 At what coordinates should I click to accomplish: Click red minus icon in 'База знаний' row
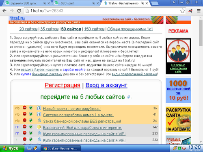coord(24,126)
